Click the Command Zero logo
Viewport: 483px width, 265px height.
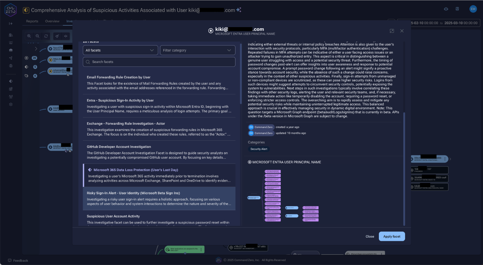click(x=11, y=10)
